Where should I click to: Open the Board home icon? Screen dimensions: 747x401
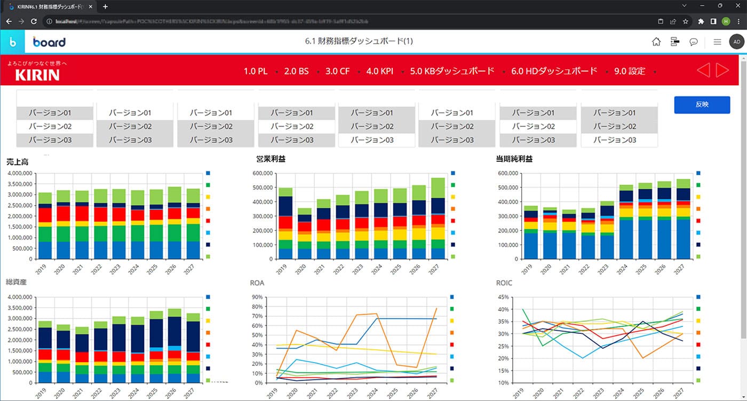pyautogui.click(x=656, y=42)
